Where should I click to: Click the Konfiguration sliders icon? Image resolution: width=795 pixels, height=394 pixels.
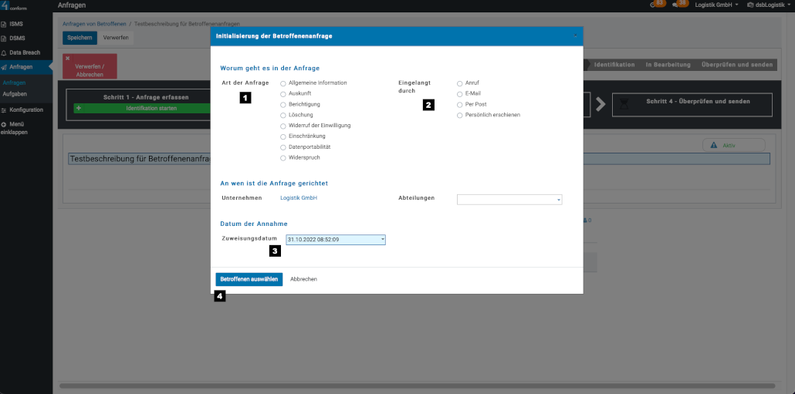pos(4,109)
